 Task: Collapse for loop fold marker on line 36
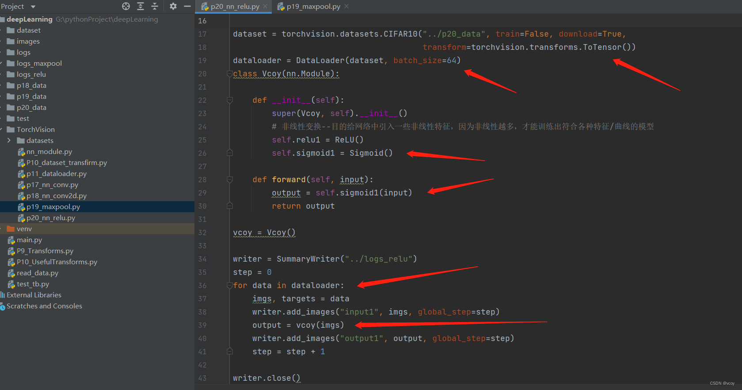coord(230,285)
